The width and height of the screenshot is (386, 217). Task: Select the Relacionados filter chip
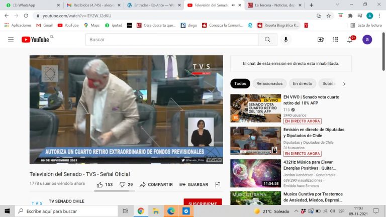point(269,84)
